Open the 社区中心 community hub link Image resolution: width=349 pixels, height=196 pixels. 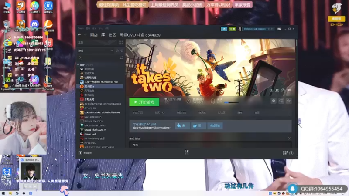pos(160,113)
